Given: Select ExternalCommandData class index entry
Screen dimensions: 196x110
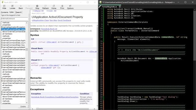Looking at the screenshot, I should click(13, 29).
